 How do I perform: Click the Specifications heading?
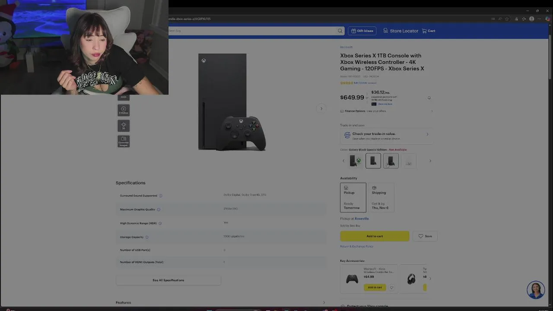(130, 183)
